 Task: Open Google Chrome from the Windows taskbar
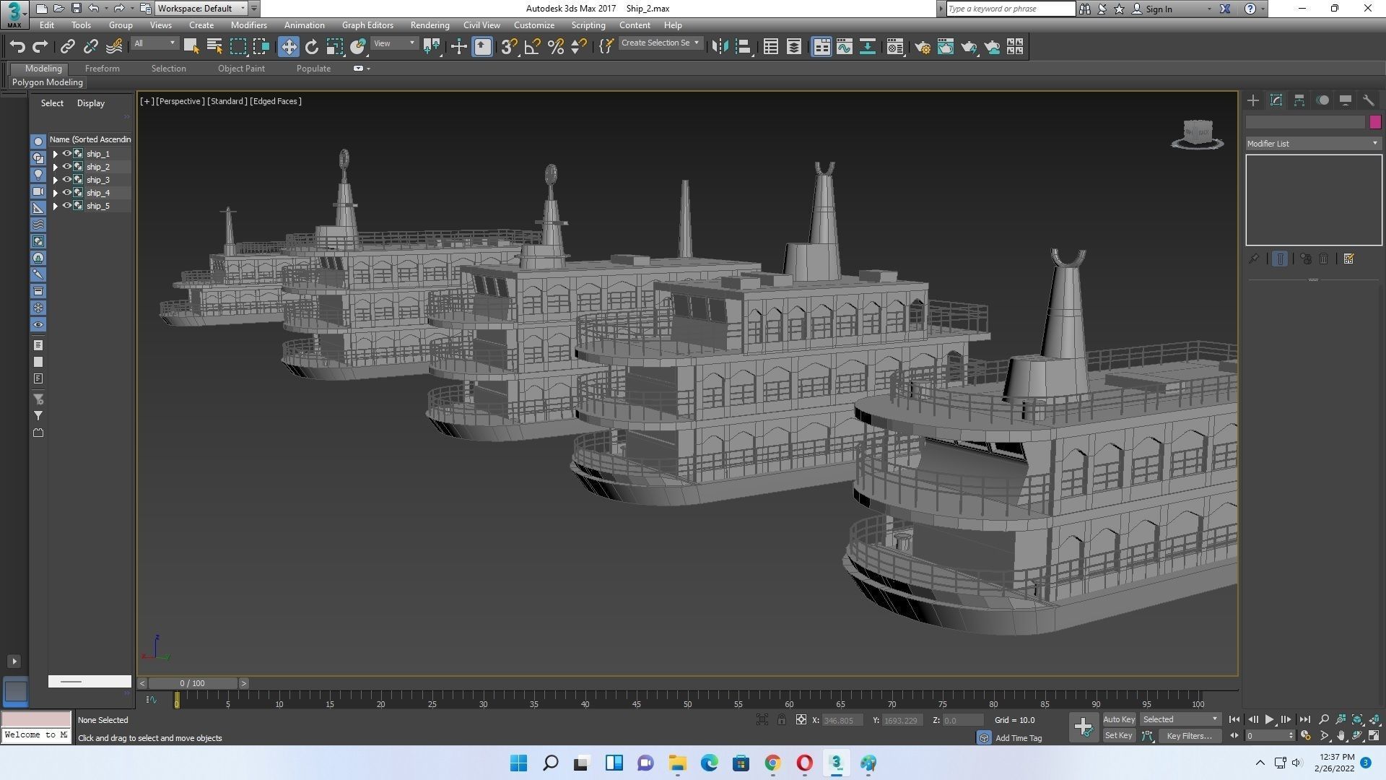[772, 763]
